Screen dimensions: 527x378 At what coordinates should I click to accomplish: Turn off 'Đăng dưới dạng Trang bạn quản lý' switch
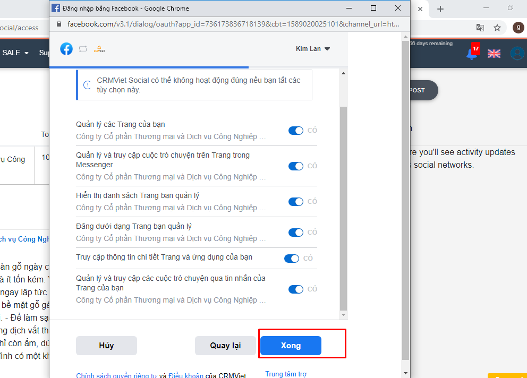click(x=296, y=233)
